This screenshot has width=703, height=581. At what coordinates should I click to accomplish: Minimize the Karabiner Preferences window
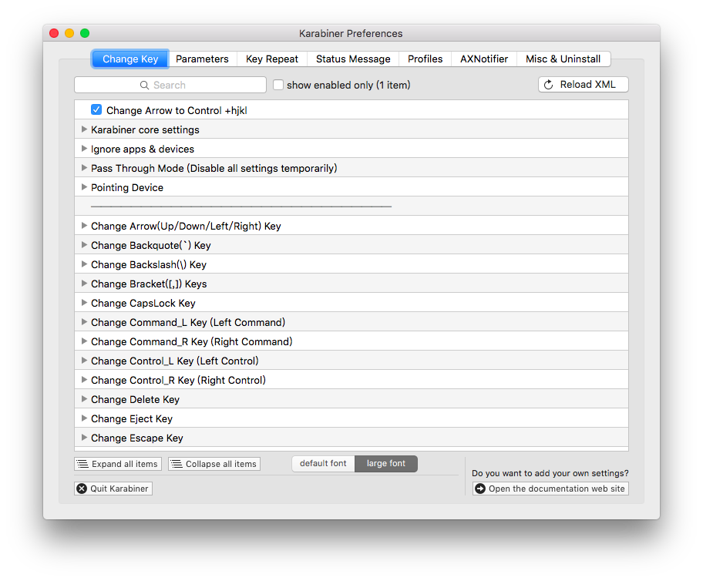pos(69,33)
